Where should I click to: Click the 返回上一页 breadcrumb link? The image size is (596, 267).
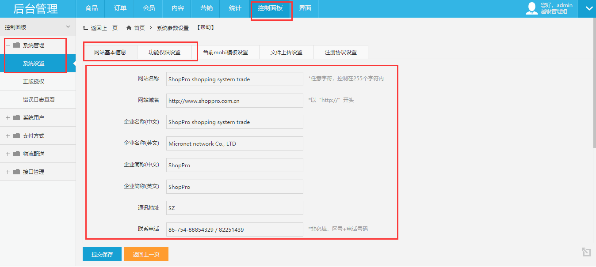coord(104,28)
